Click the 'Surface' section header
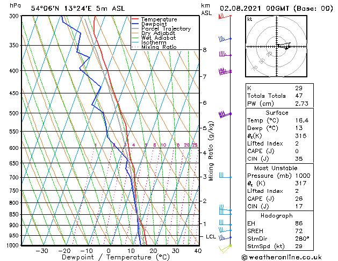 tap(277, 113)
